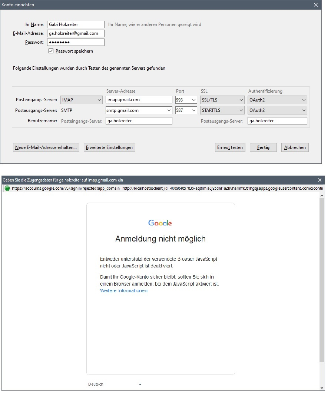Click the green secure-connection icon beside the URL

pos(7,188)
